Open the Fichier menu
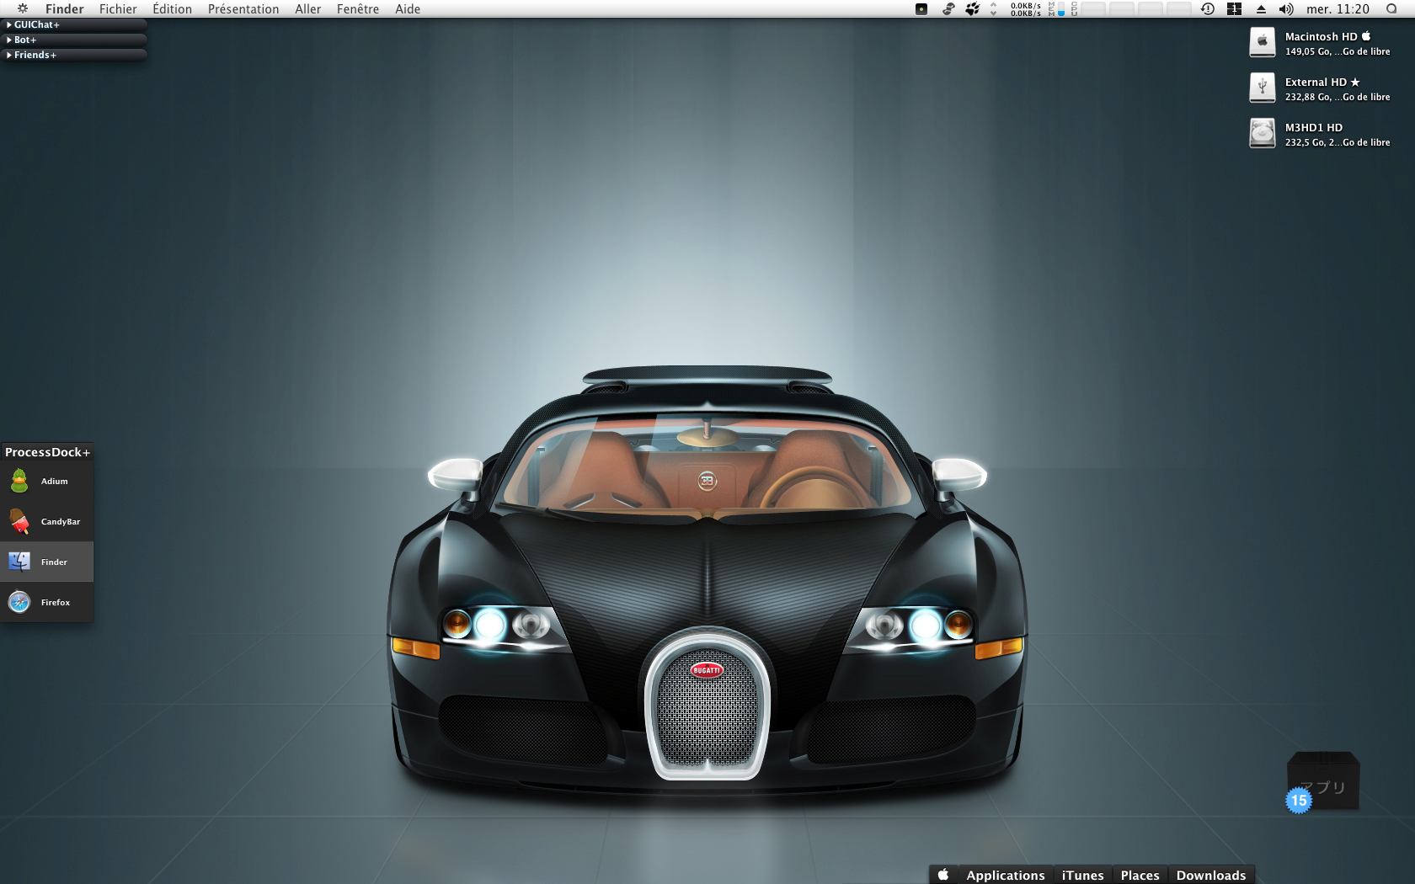 coord(118,9)
